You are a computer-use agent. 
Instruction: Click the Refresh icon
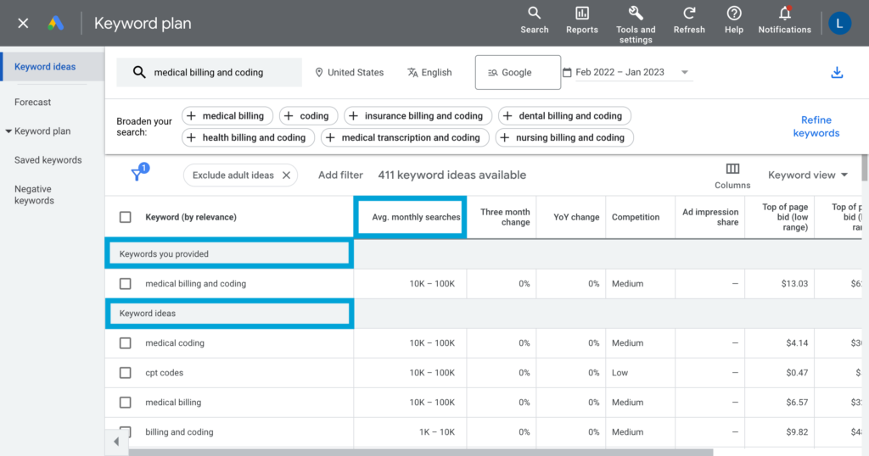point(689,20)
